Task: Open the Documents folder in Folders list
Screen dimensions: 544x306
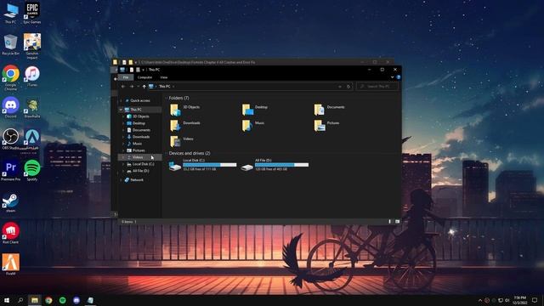Action: pos(329,110)
